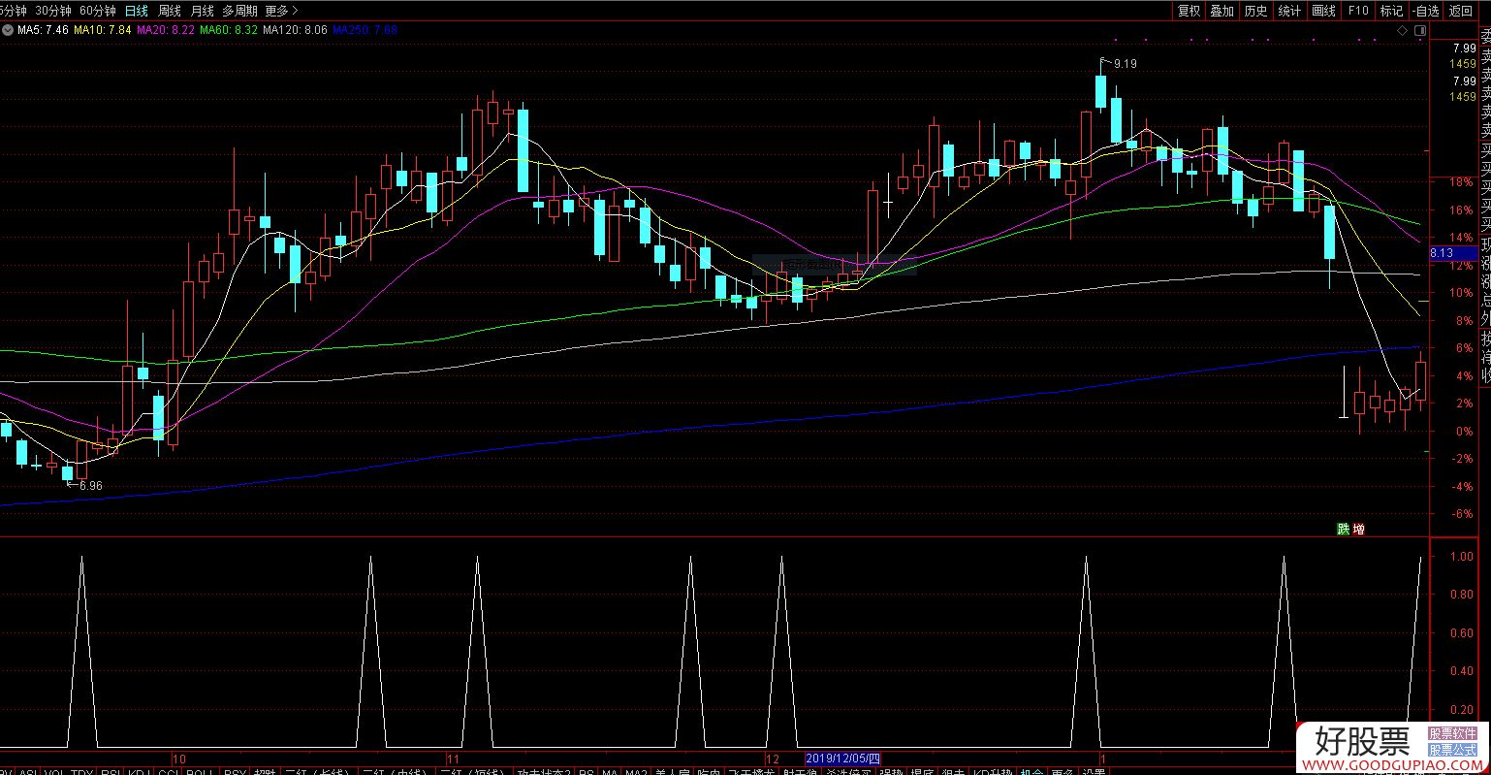Switch to 60分钟 period
1491x775 pixels.
pos(98,11)
